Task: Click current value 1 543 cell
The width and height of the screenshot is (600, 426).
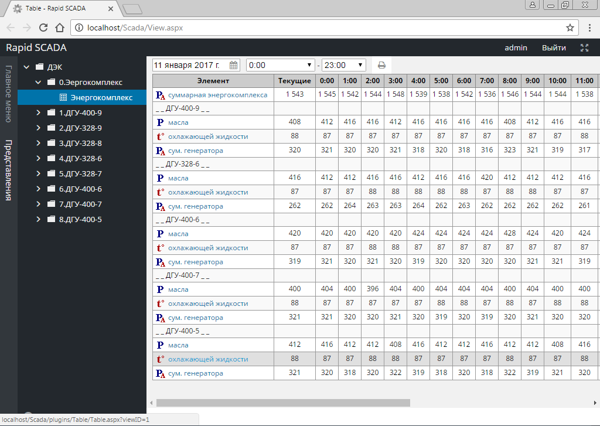Action: click(x=295, y=94)
